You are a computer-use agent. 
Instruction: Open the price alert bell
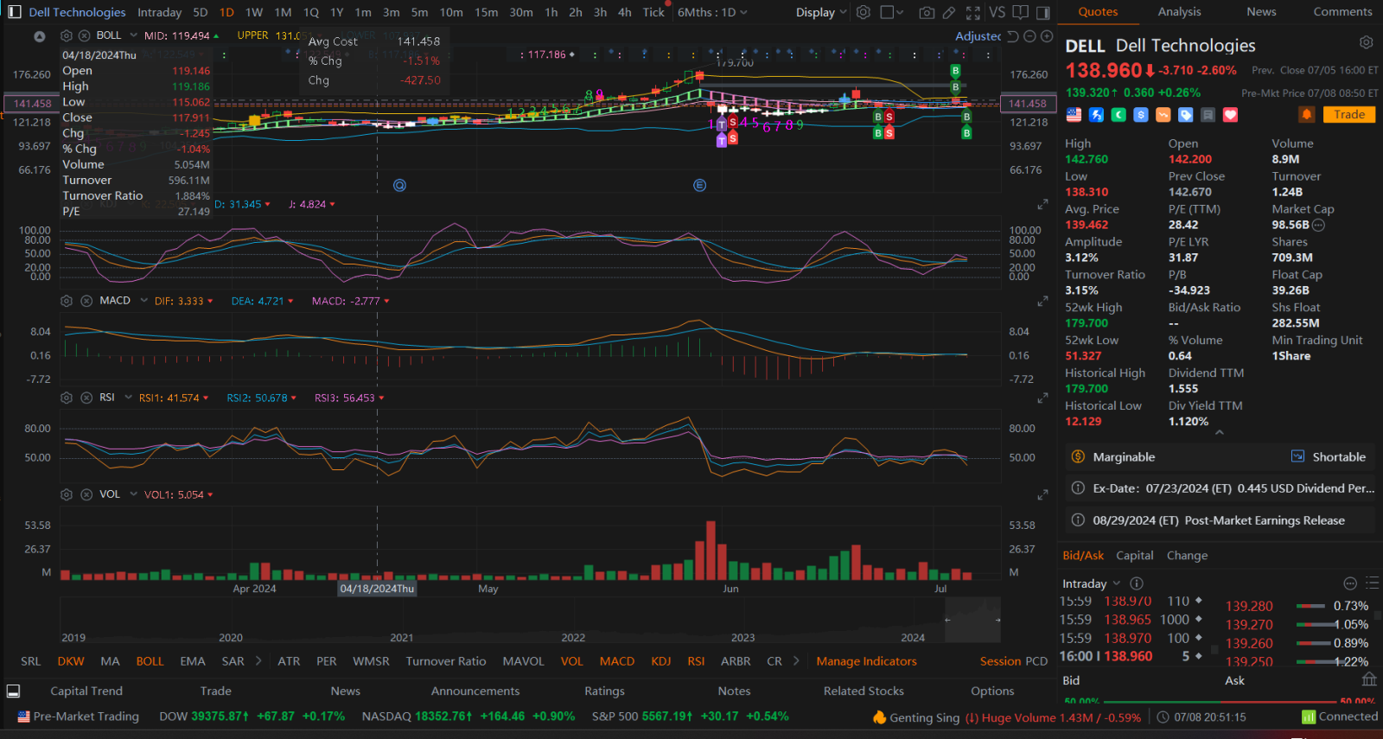(1307, 114)
